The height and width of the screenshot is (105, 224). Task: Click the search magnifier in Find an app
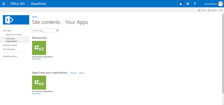click(x=57, y=30)
